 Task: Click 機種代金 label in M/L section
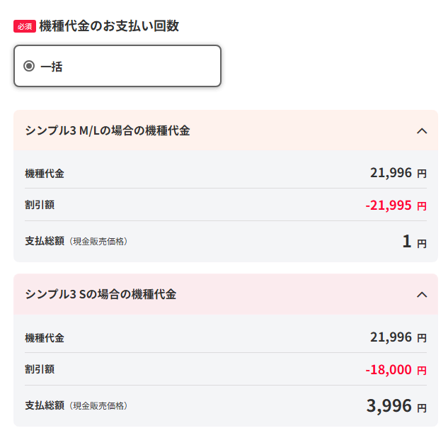45,174
